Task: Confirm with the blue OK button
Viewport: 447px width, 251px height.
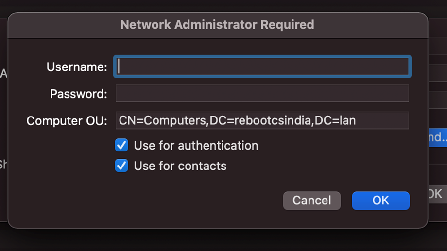Action: pyautogui.click(x=380, y=201)
